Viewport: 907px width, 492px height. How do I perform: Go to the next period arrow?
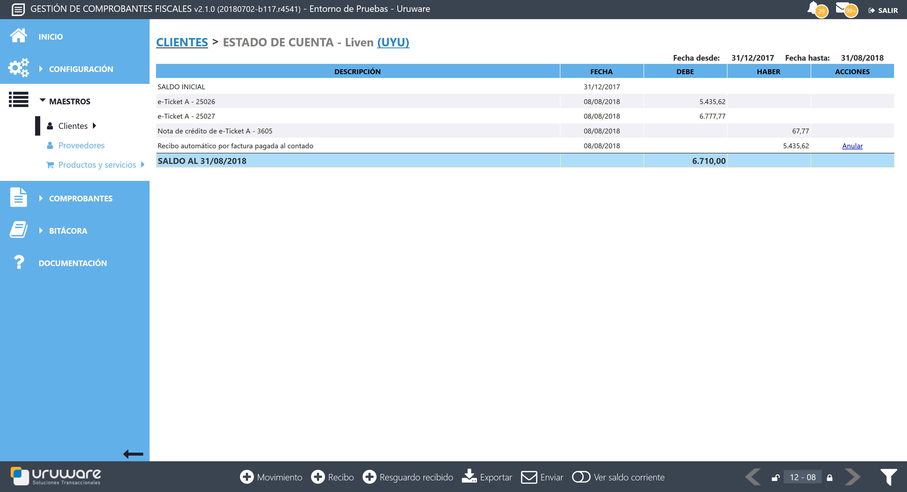(x=852, y=477)
